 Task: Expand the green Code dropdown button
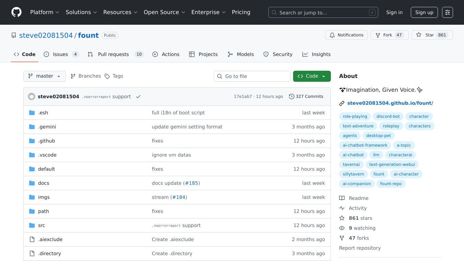(x=312, y=76)
